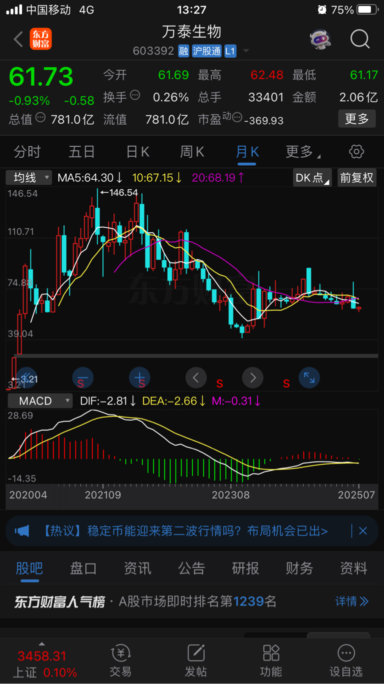Tap the 更多 quote details button
The width and height of the screenshot is (384, 684).
point(357,119)
